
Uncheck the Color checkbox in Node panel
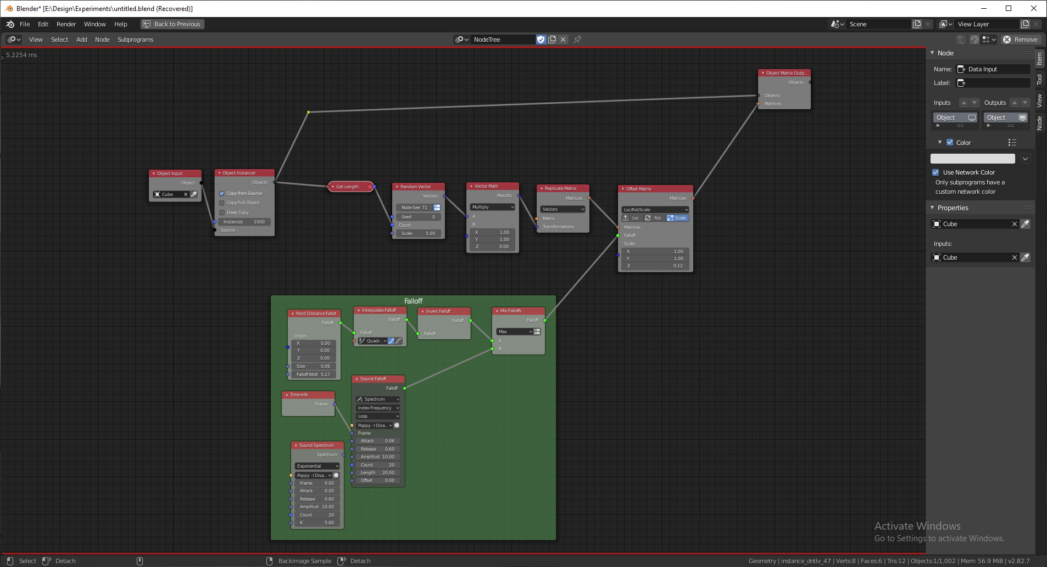(949, 142)
